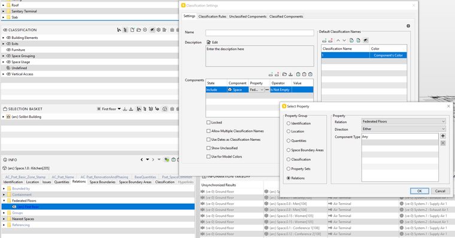Click eye icon in Default Classification Names toolbar

(366, 40)
